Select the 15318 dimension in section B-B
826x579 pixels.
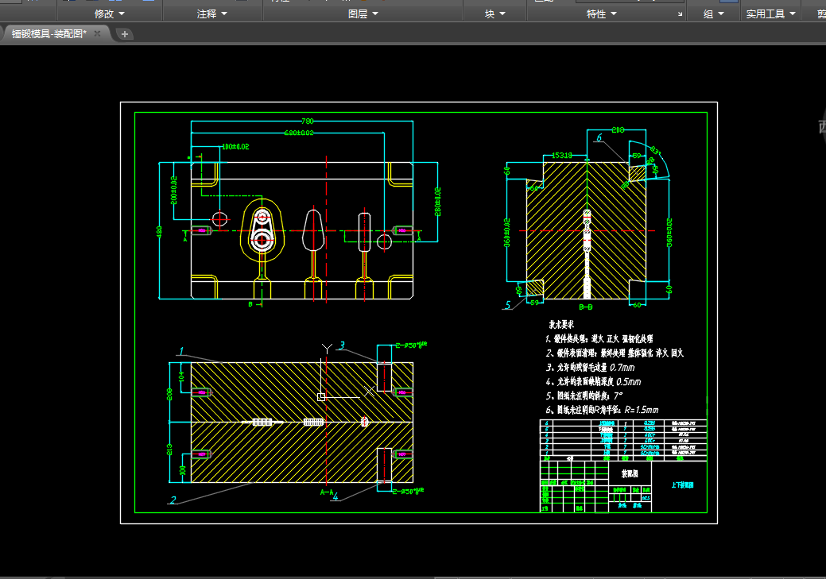[561, 156]
